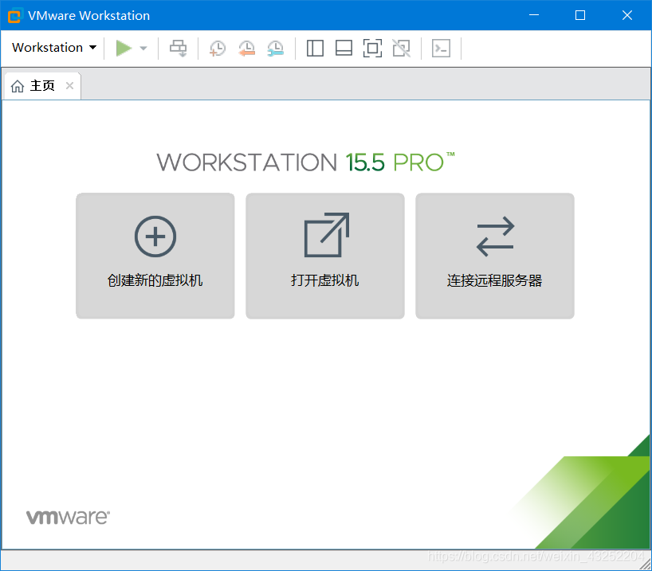
Task: Expand the power options arrow beside play
Action: click(x=143, y=49)
